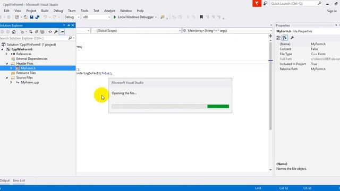Open the Debug menu
The height and width of the screenshot is (191, 340).
pos(58,11)
